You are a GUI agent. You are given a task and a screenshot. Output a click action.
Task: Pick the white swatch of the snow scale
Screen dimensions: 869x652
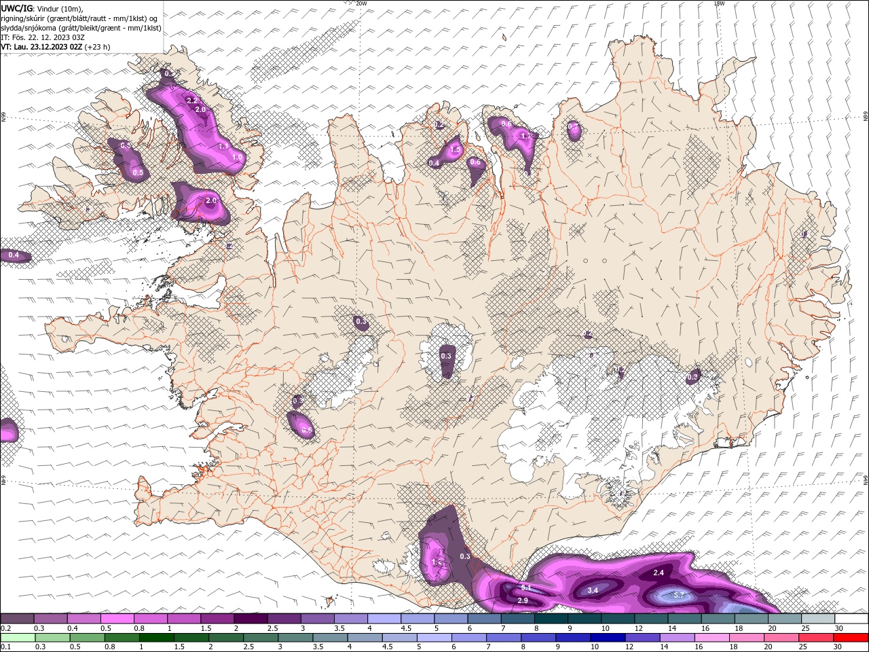[x=851, y=619]
